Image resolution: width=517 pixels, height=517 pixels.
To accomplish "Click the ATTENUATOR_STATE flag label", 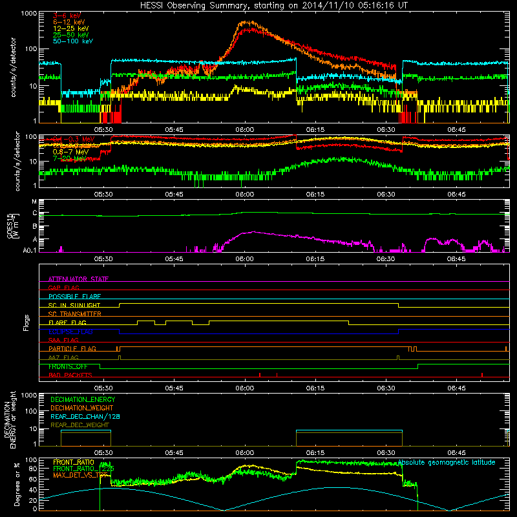I will point(78,279).
